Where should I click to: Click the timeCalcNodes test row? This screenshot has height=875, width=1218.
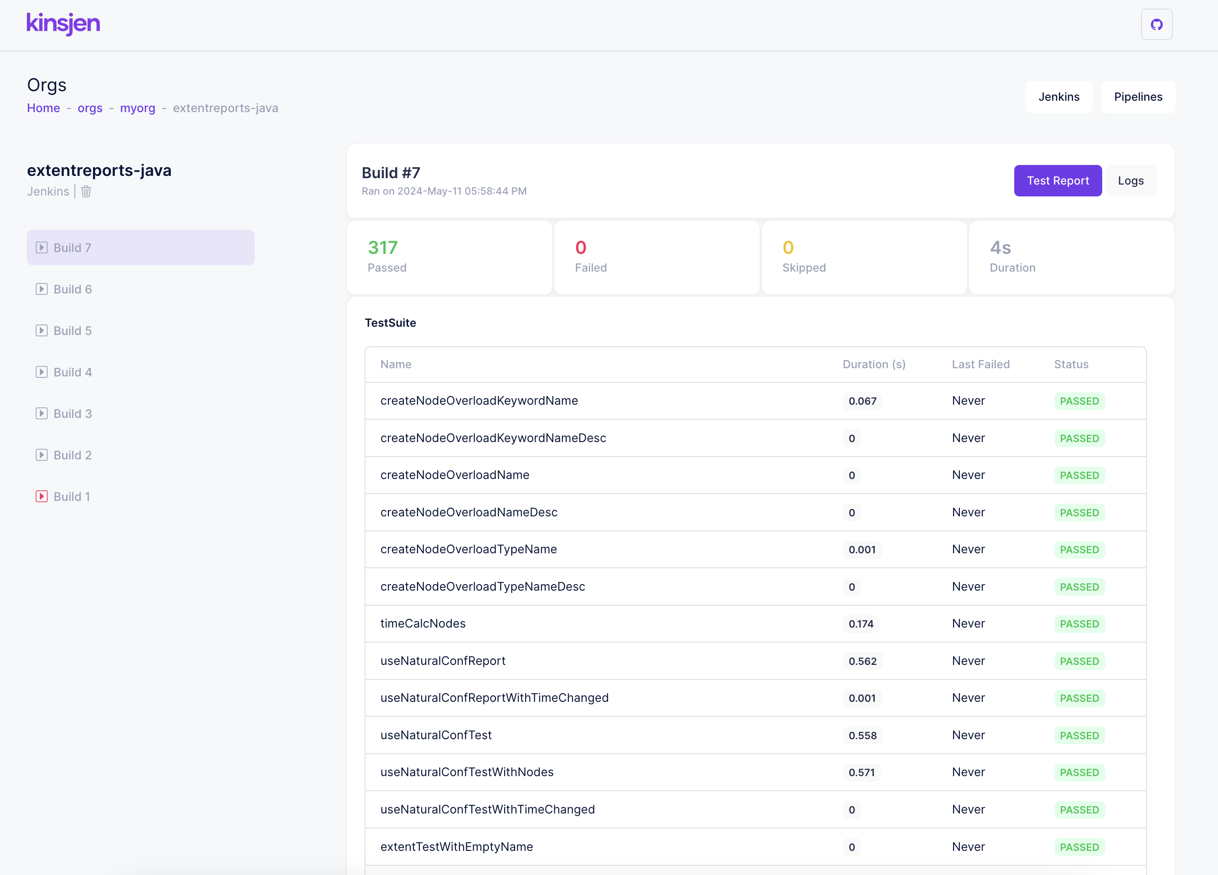tap(423, 624)
